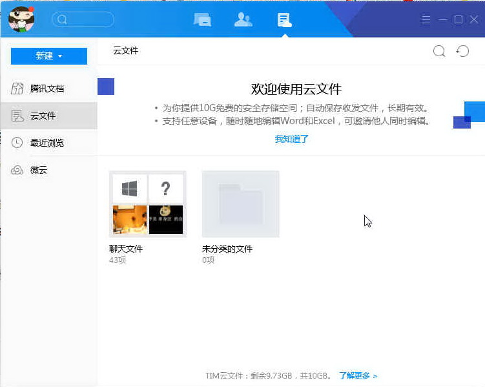Click the search box in the header
The height and width of the screenshot is (387, 485).
click(x=83, y=19)
